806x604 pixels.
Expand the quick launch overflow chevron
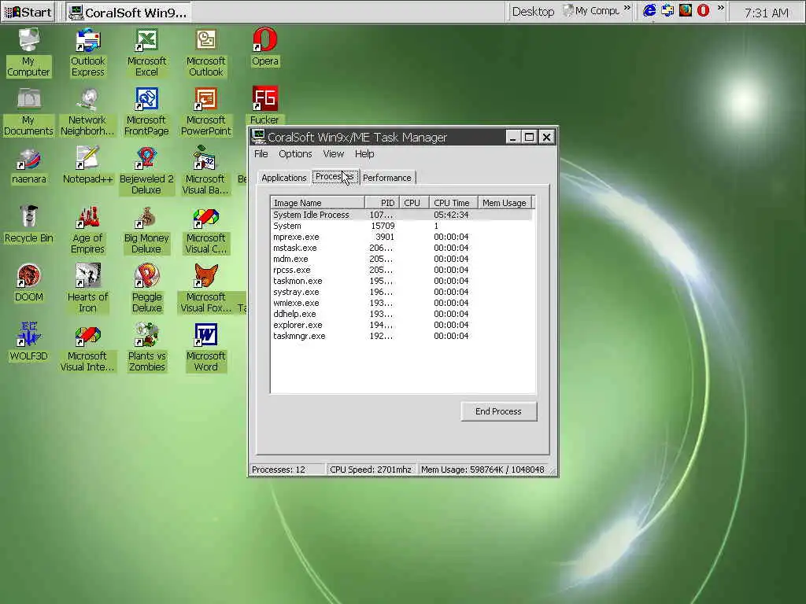720,8
